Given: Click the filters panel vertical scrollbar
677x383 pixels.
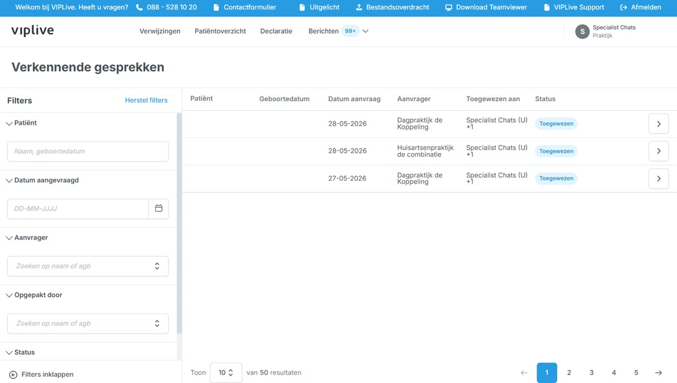Looking at the screenshot, I should tap(179, 224).
